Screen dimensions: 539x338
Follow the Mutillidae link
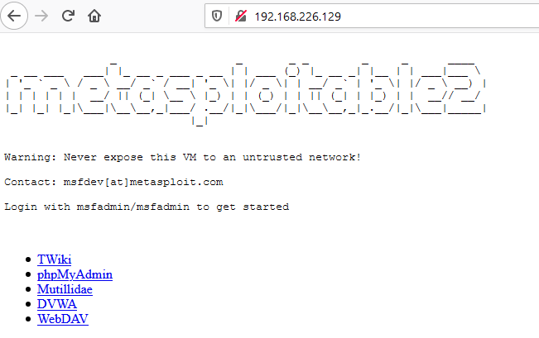pyautogui.click(x=65, y=289)
